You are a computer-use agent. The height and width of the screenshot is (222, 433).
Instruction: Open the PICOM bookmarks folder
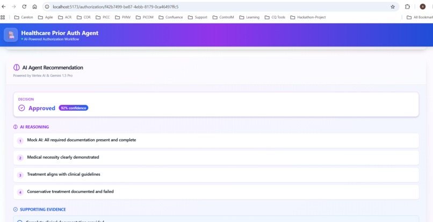click(x=145, y=17)
